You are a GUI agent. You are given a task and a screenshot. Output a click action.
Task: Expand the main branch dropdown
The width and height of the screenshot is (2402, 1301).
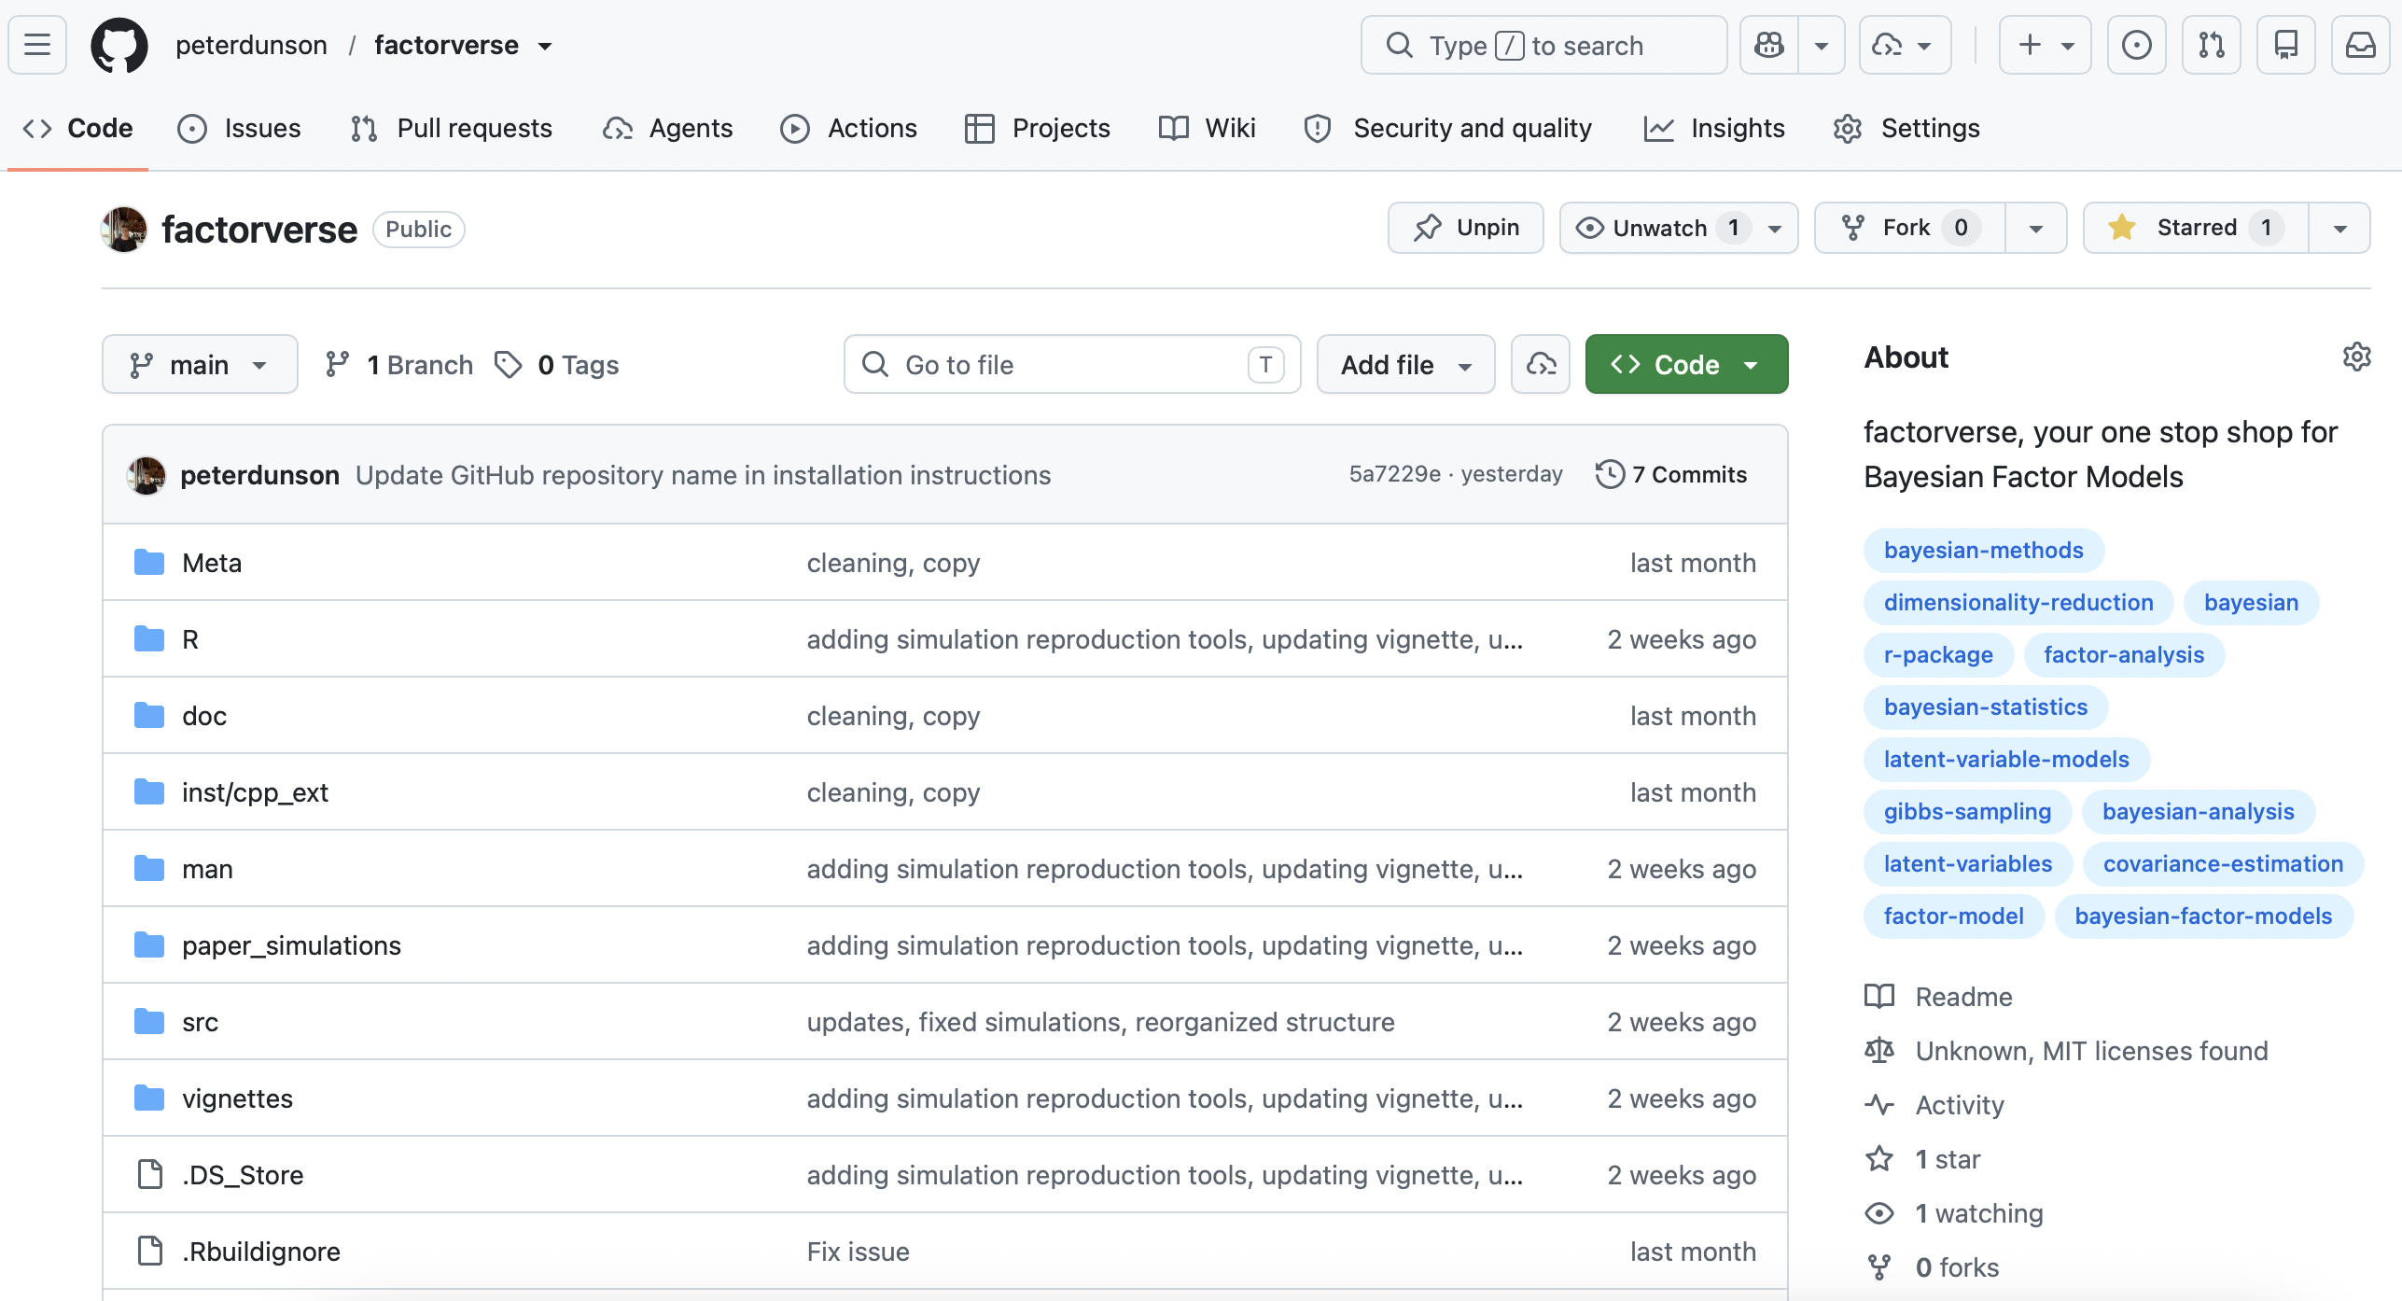[200, 364]
